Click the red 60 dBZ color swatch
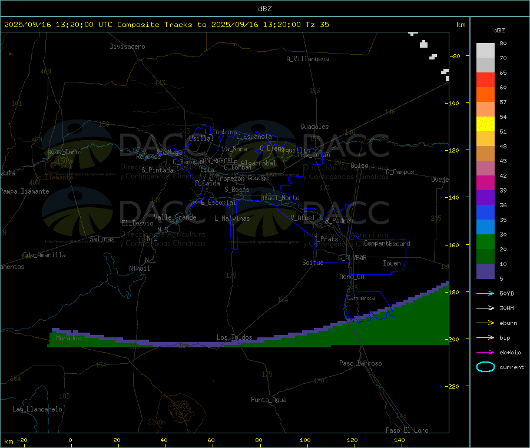Viewport: 530px width, 448px height. point(485,79)
